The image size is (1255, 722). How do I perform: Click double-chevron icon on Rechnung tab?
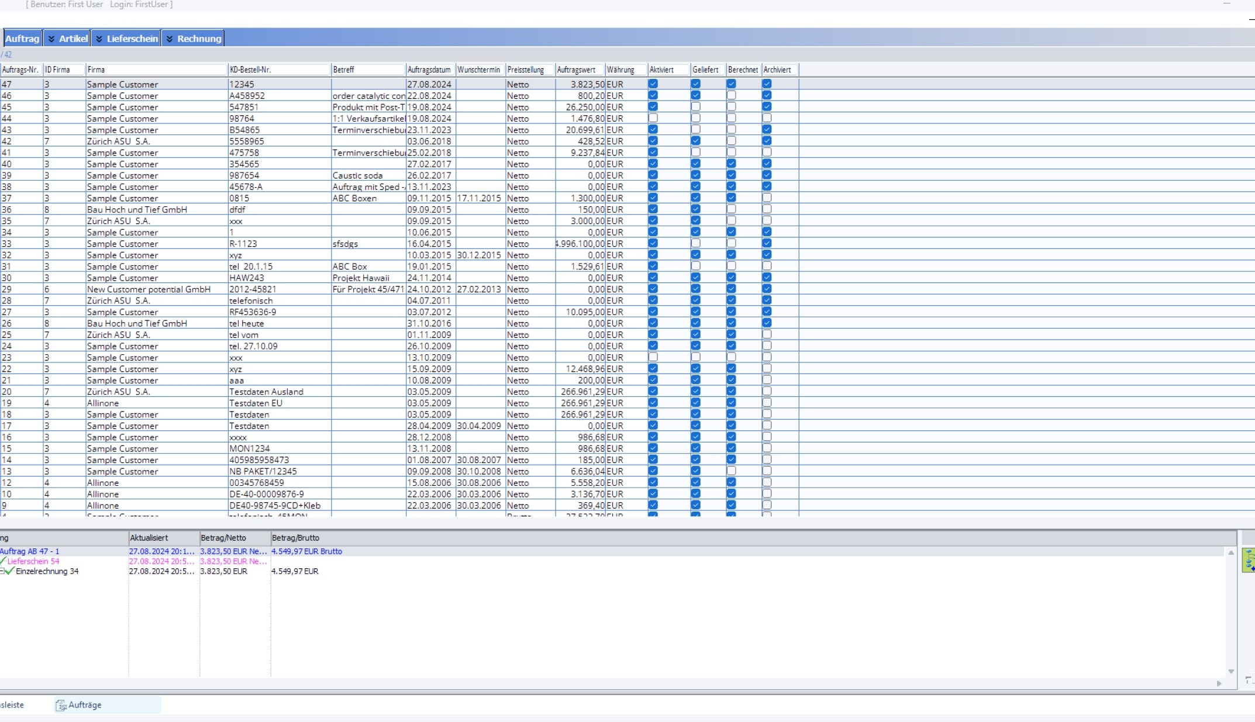[x=170, y=39]
